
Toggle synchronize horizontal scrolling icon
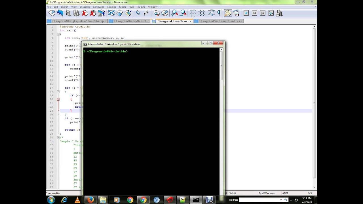(201, 13)
